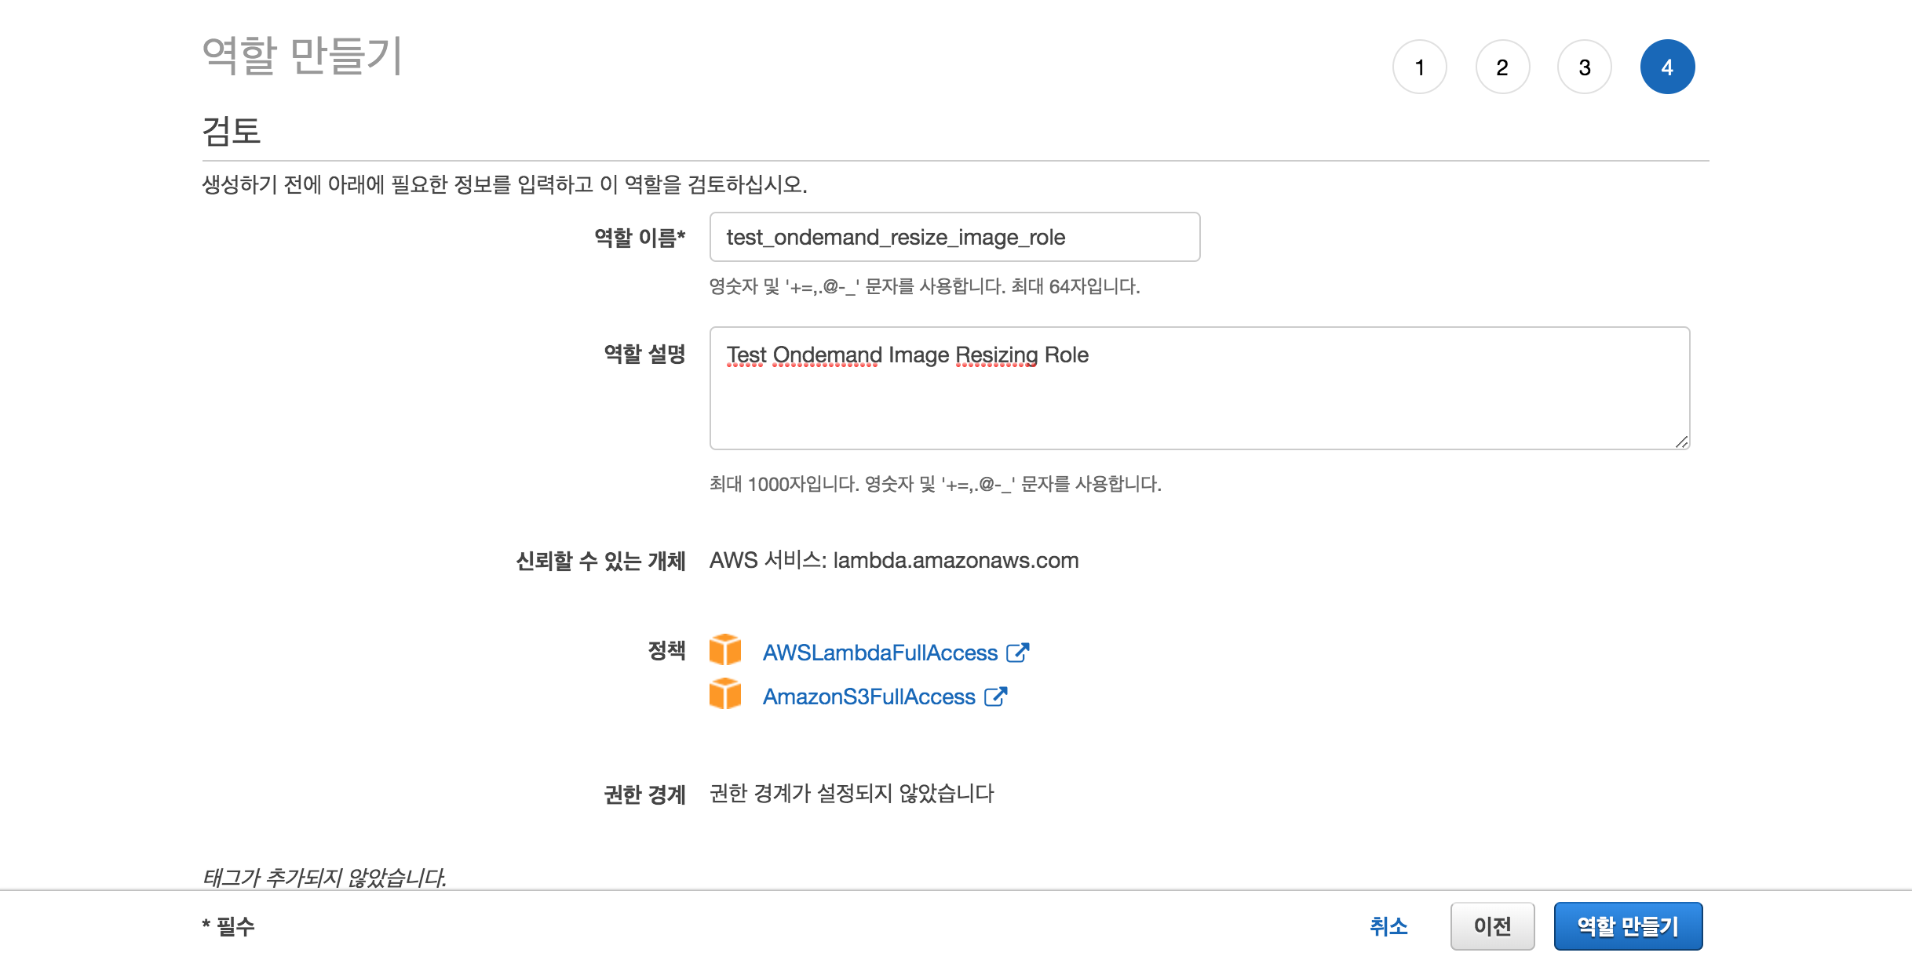Click the word Resizing in description

(x=996, y=355)
